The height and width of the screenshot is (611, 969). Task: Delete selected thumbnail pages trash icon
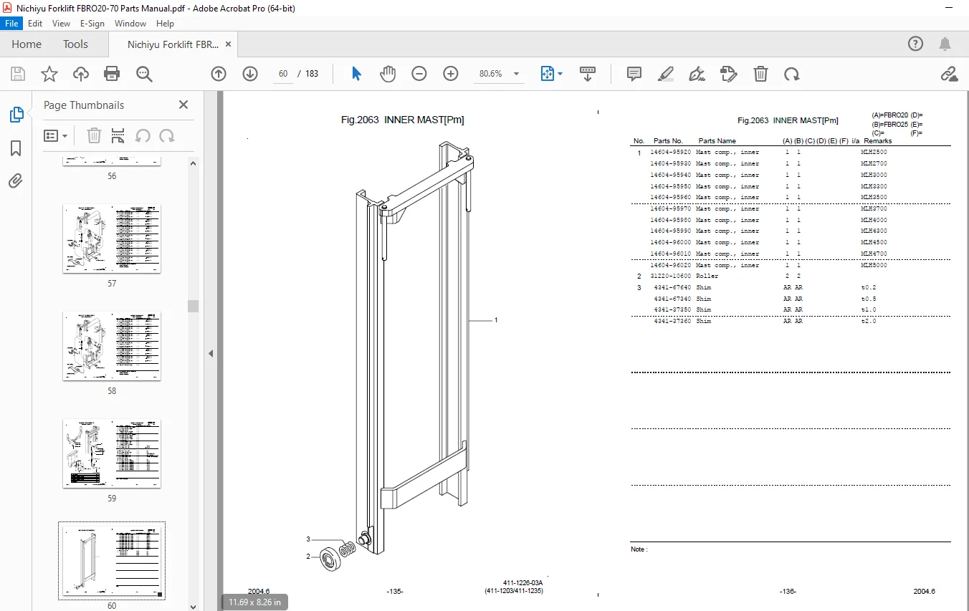click(x=94, y=135)
